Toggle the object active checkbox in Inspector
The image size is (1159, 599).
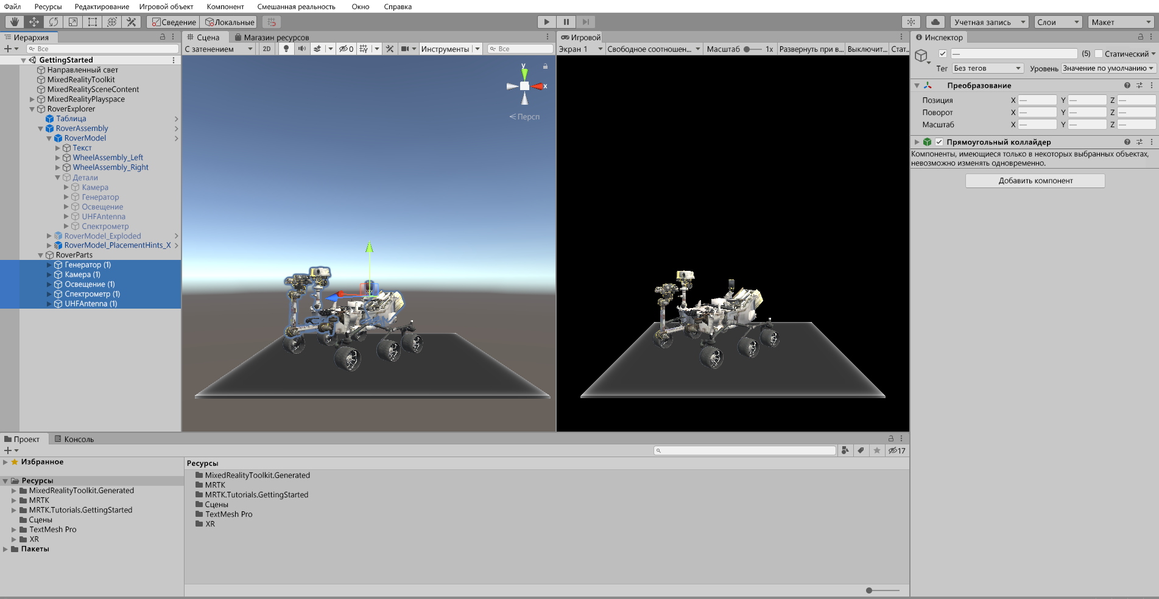coord(943,54)
